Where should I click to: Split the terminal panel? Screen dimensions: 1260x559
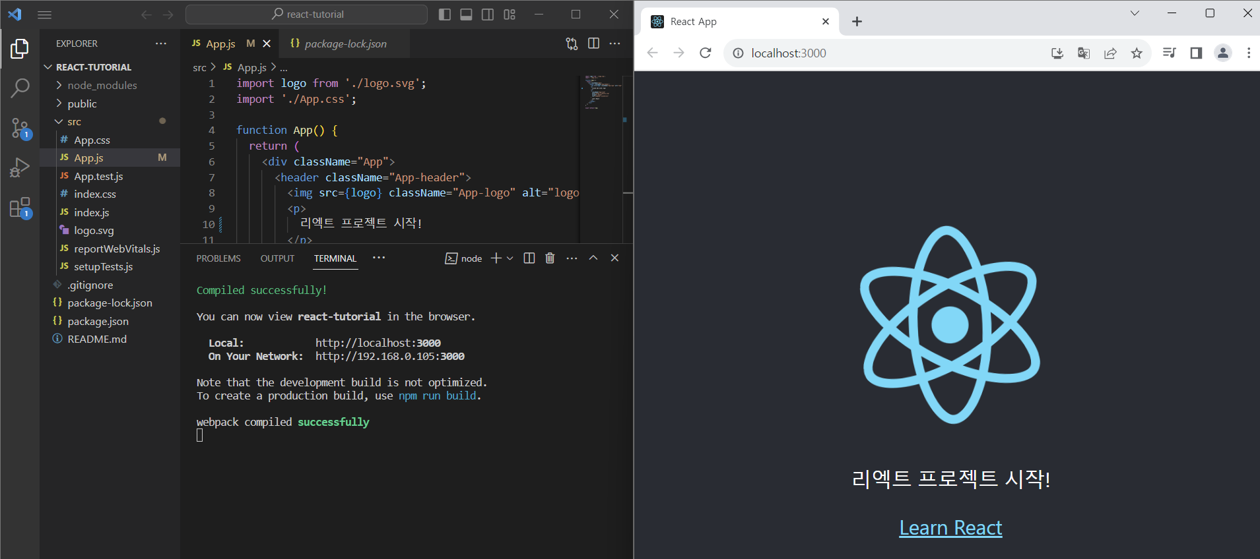(529, 258)
